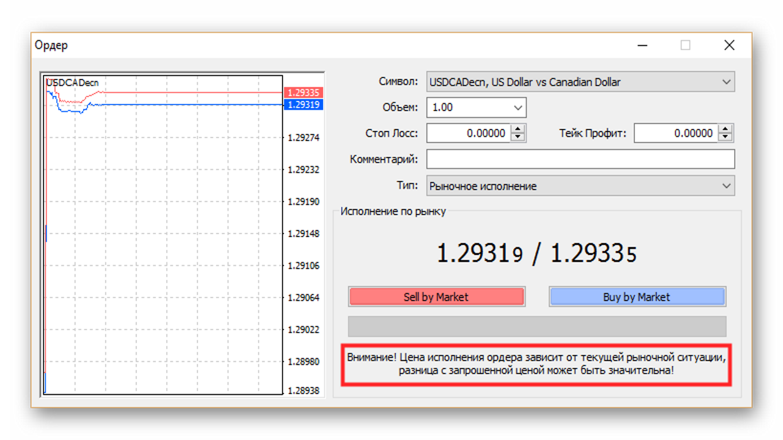
Task: Maximize the Ордер window
Action: coord(685,45)
